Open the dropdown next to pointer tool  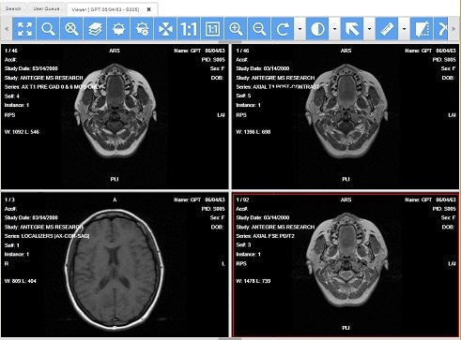[369, 29]
